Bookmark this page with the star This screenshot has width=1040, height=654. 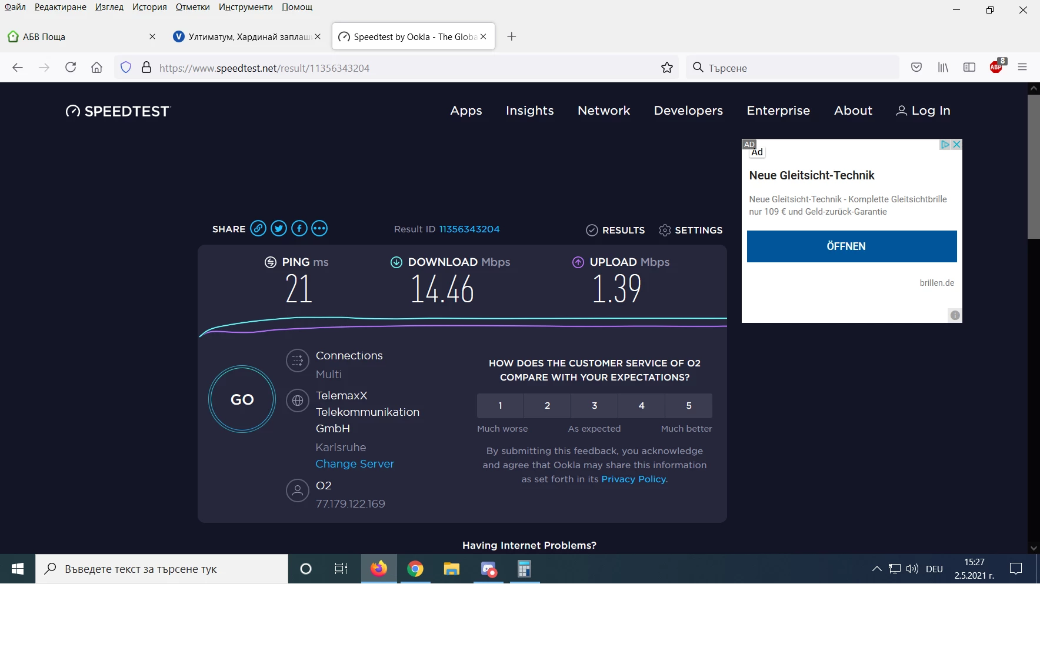[x=667, y=68]
